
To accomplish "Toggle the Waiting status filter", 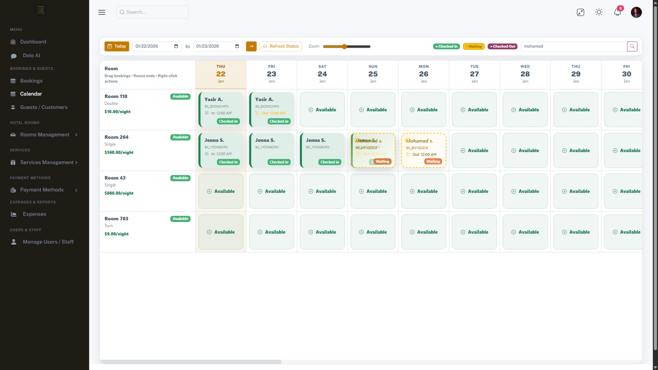I will (474, 46).
